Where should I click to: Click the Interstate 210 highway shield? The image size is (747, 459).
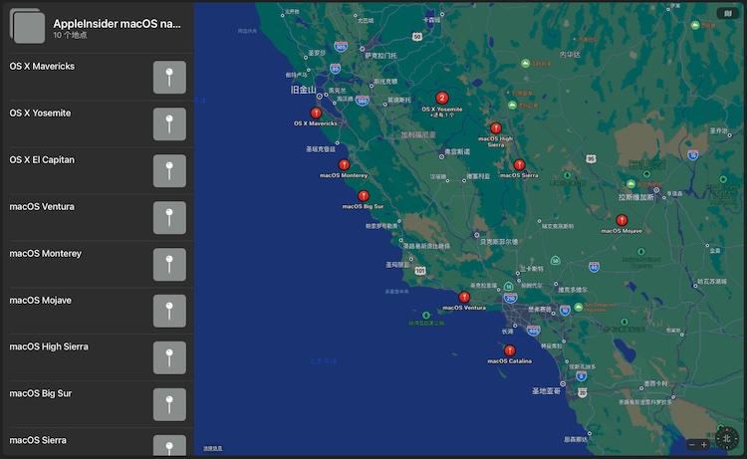511,299
